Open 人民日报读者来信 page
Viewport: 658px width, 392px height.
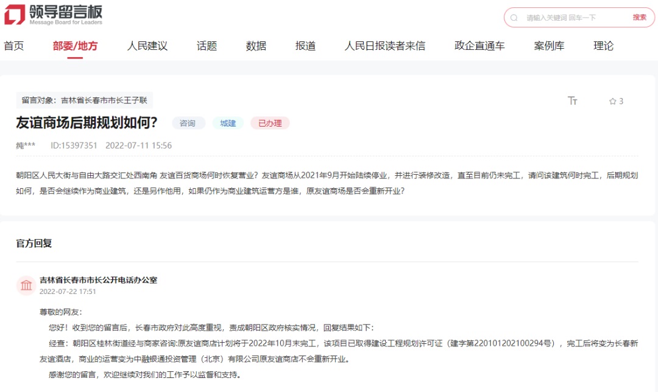384,46
